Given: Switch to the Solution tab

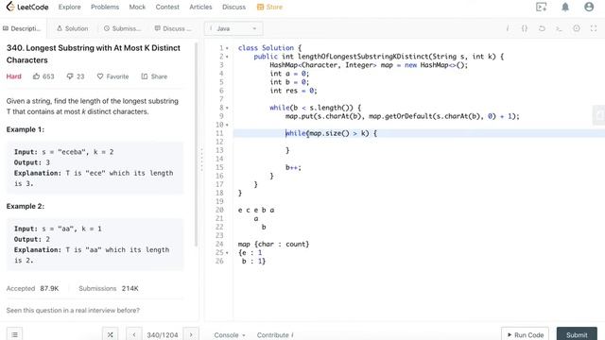Looking at the screenshot, I should [73, 28].
